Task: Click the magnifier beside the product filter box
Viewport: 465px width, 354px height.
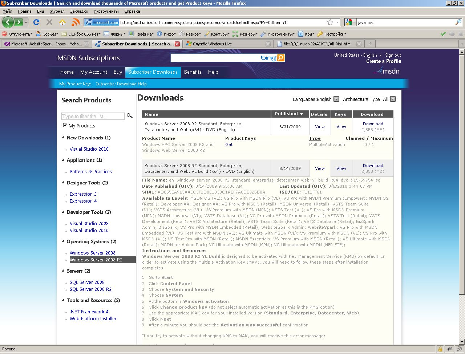Action: pyautogui.click(x=130, y=116)
